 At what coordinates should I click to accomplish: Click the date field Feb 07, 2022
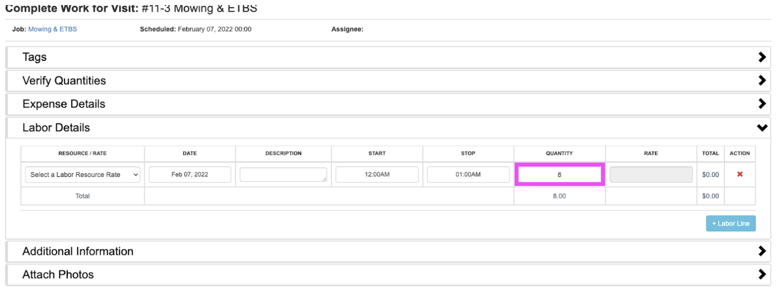(x=190, y=175)
